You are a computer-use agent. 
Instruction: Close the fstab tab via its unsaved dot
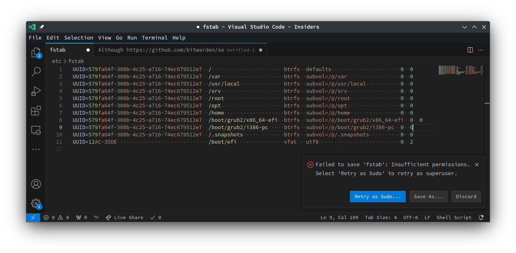88,50
